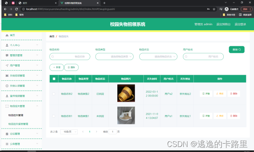The height and width of the screenshot is (152, 254).
Task: Click the 删除 batch delete button above the table
Action: tap(71, 68)
